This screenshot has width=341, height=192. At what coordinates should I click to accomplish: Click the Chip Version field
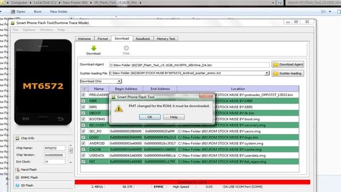[x=54, y=155]
